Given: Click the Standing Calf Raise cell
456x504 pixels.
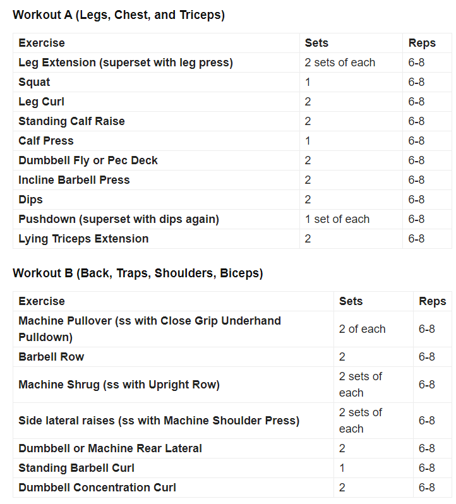Looking at the screenshot, I should [71, 121].
